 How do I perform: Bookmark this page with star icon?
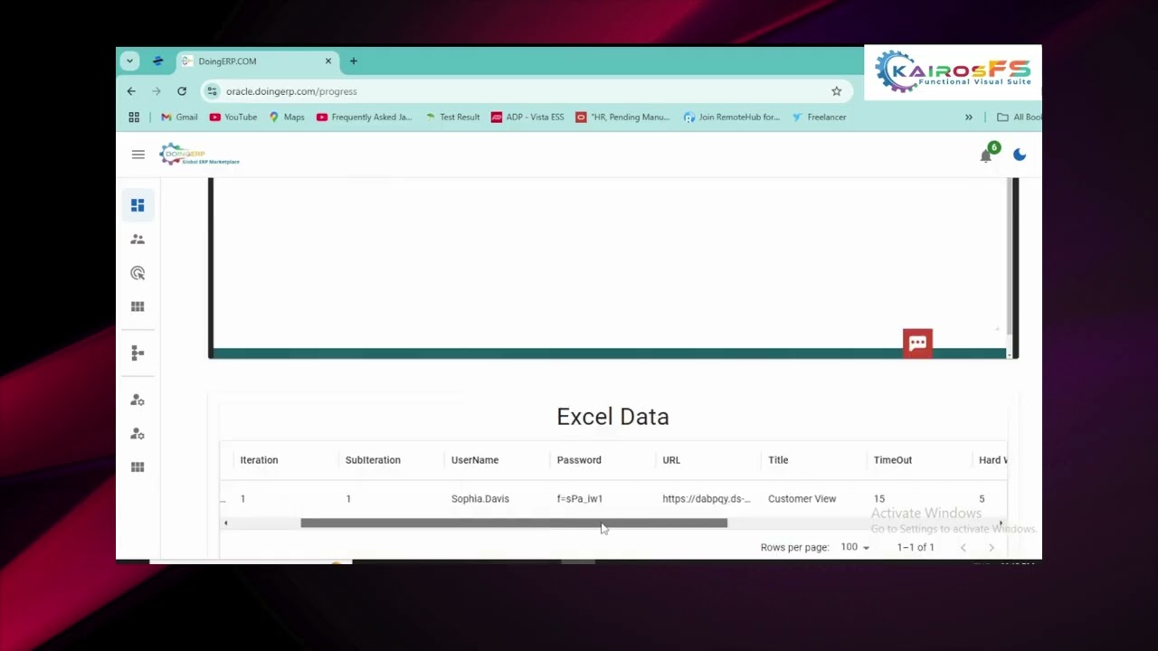click(836, 91)
